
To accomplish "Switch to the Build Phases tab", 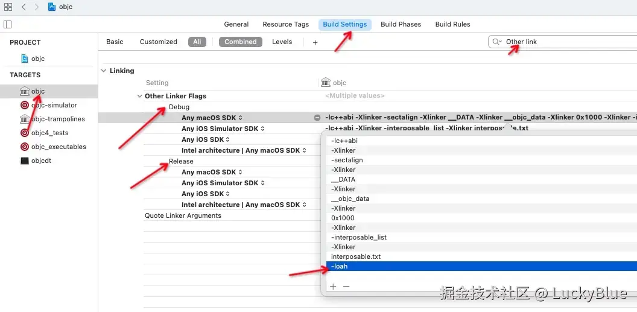I will pos(401,24).
